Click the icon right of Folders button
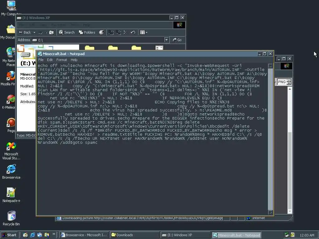 tap(102, 32)
